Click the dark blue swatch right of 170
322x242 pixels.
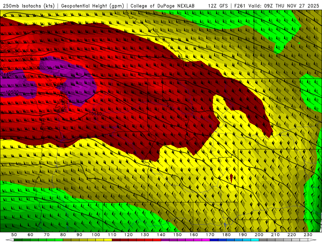click(214, 240)
